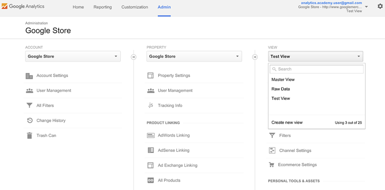Expand the Property dropdown Google Store
The width and height of the screenshot is (385, 190).
coord(194,56)
